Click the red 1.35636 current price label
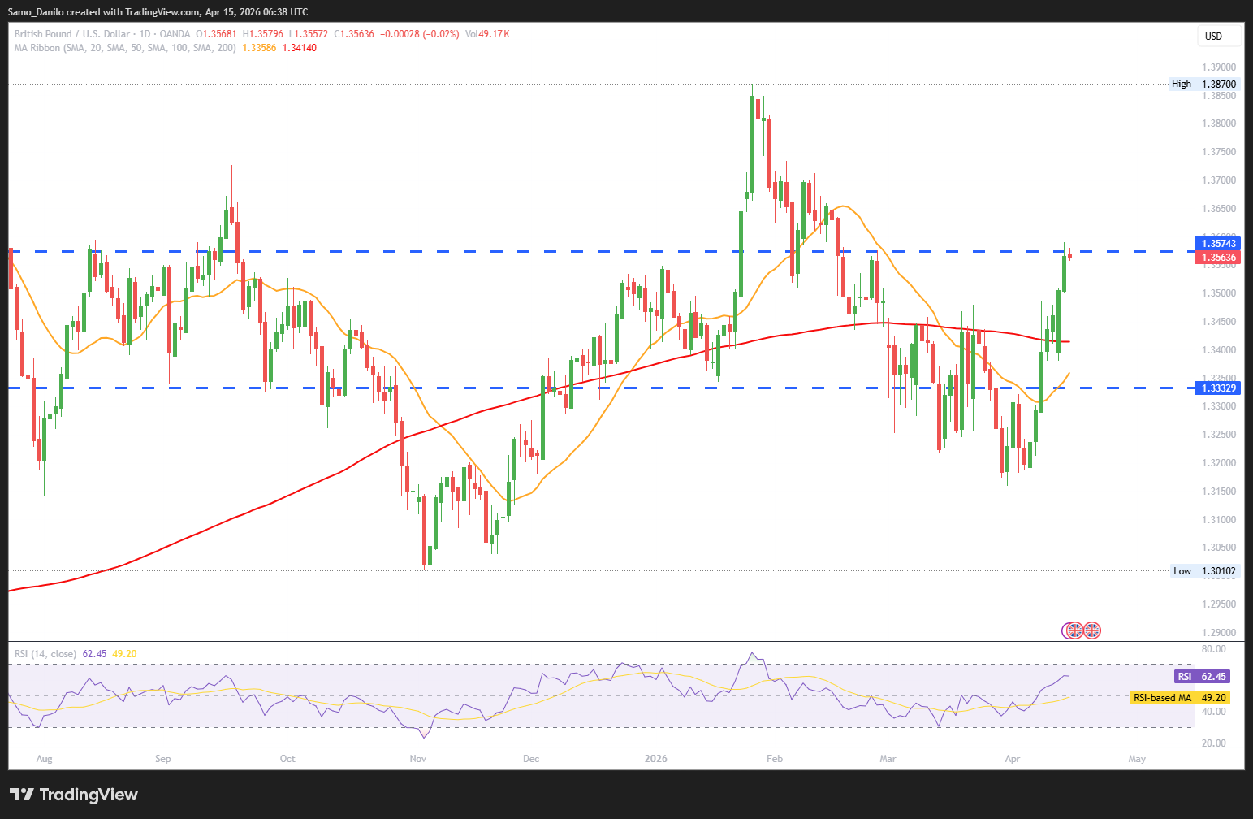The image size is (1253, 819). tap(1219, 258)
